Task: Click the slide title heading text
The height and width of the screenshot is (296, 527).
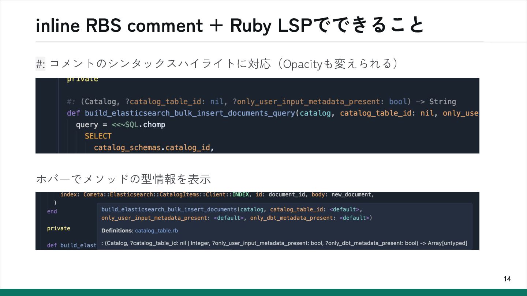Action: 229,25
